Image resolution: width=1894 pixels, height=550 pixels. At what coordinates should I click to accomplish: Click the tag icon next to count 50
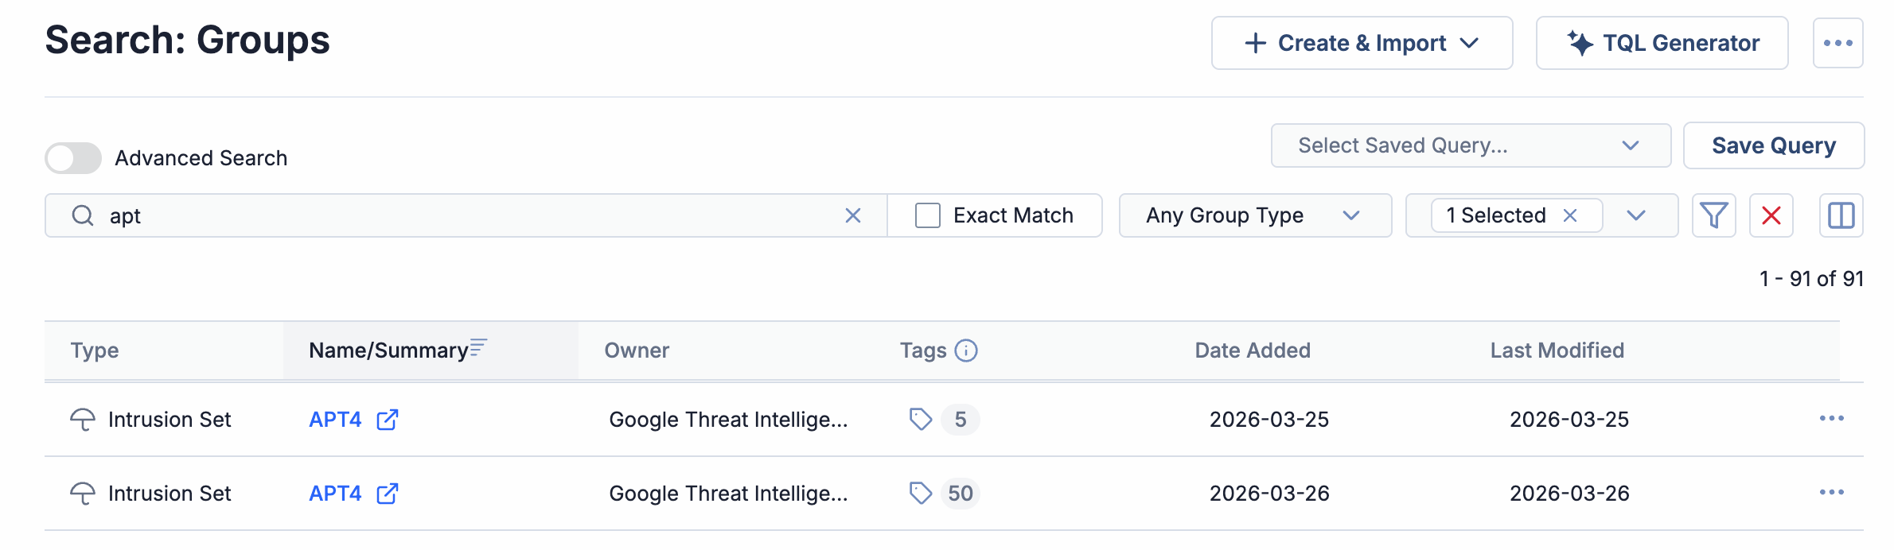921,493
